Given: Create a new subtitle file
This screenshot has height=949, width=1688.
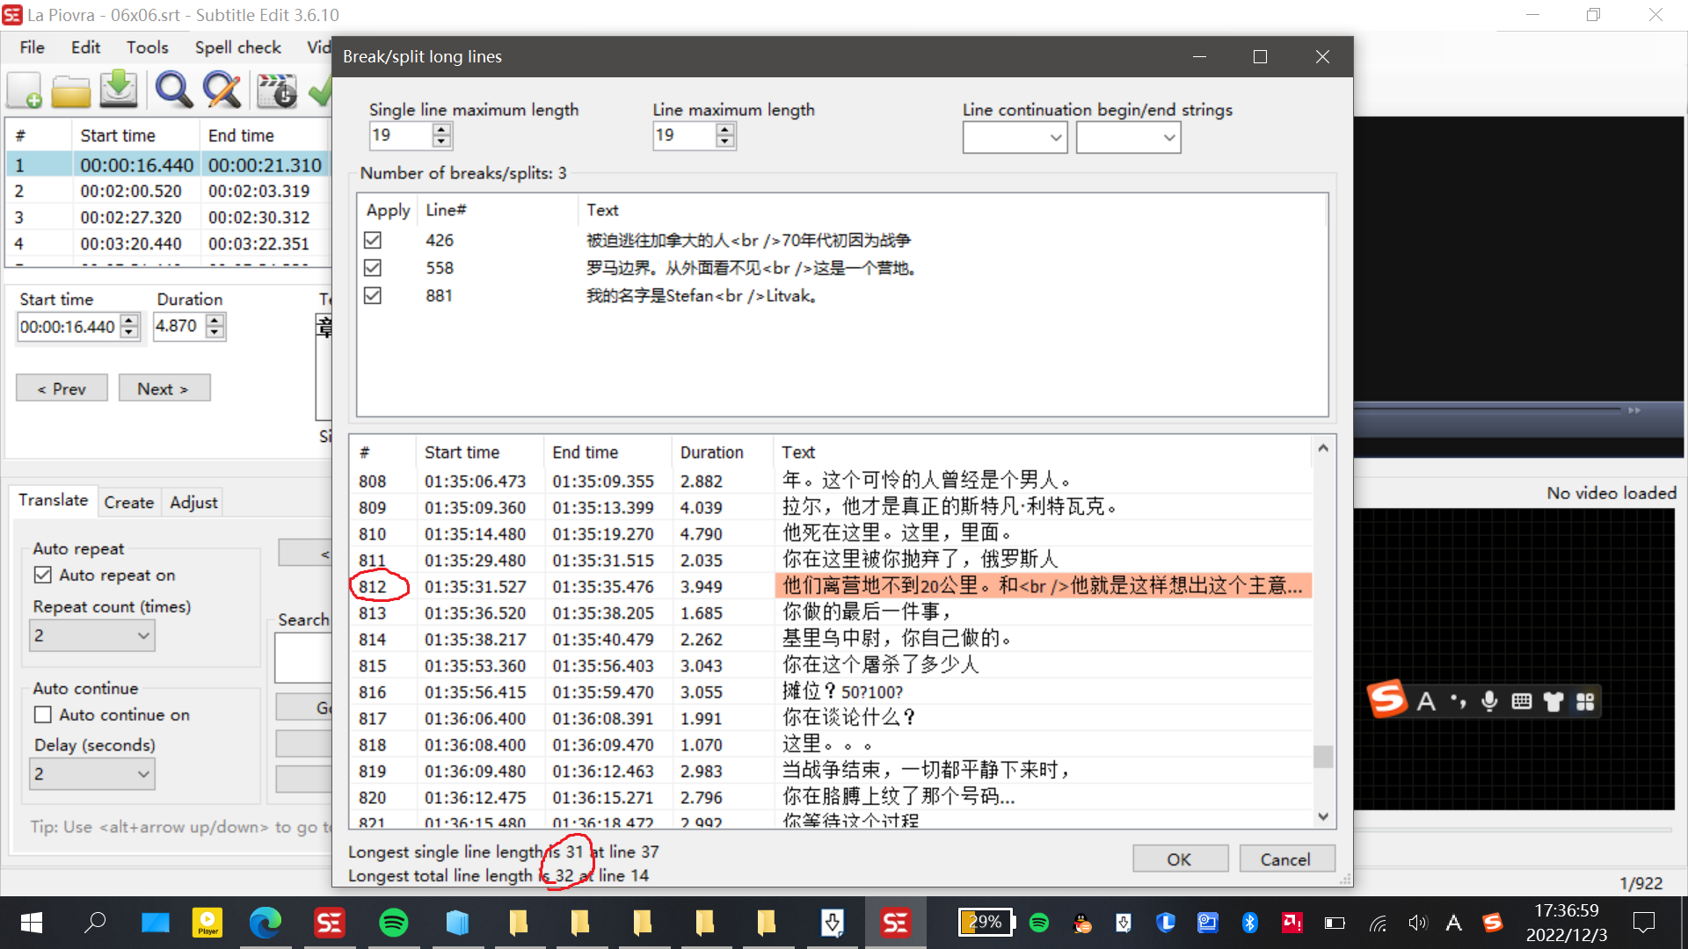Looking at the screenshot, I should tap(25, 90).
